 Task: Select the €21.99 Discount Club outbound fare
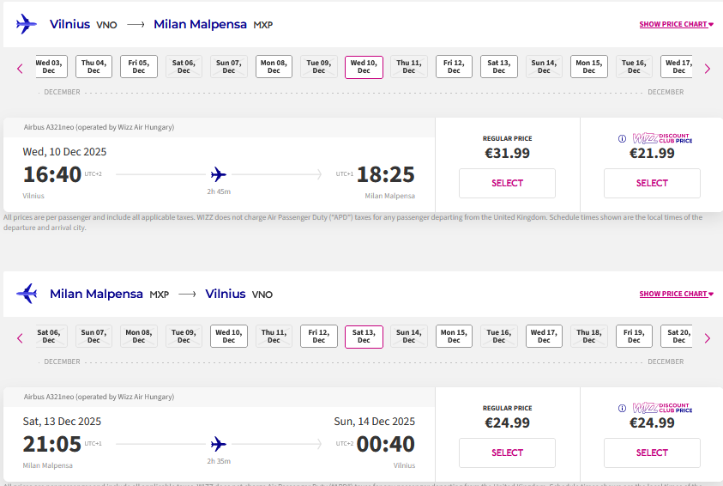652,183
